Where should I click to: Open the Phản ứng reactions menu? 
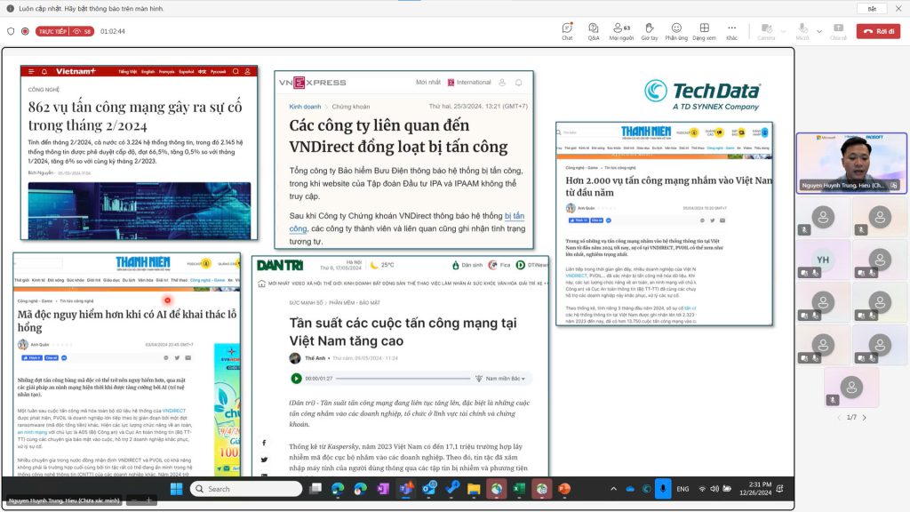coord(676,31)
